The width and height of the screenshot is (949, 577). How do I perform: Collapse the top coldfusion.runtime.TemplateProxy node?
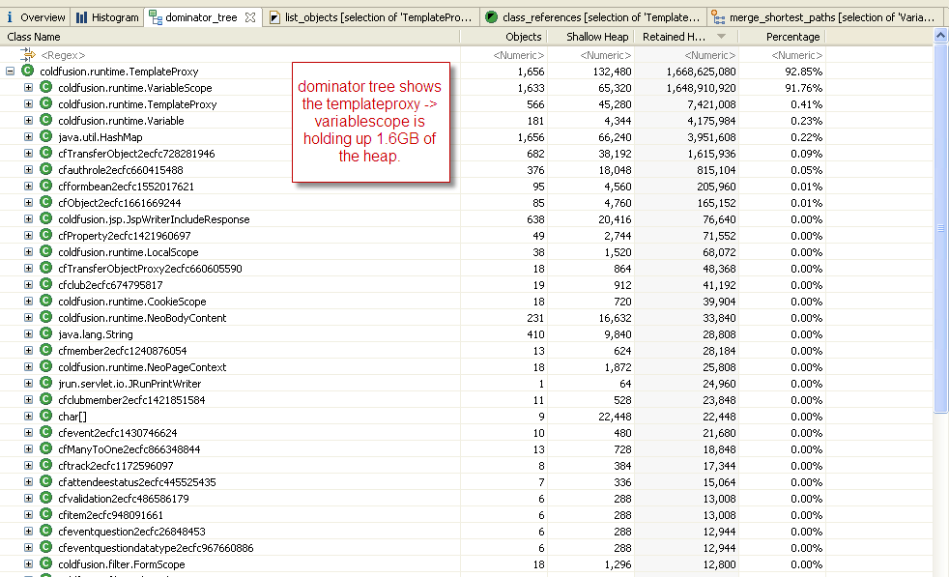click(x=11, y=72)
